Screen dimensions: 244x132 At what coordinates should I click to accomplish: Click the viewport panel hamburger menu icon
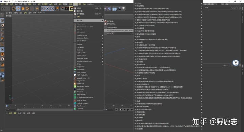click(x=7, y=13)
